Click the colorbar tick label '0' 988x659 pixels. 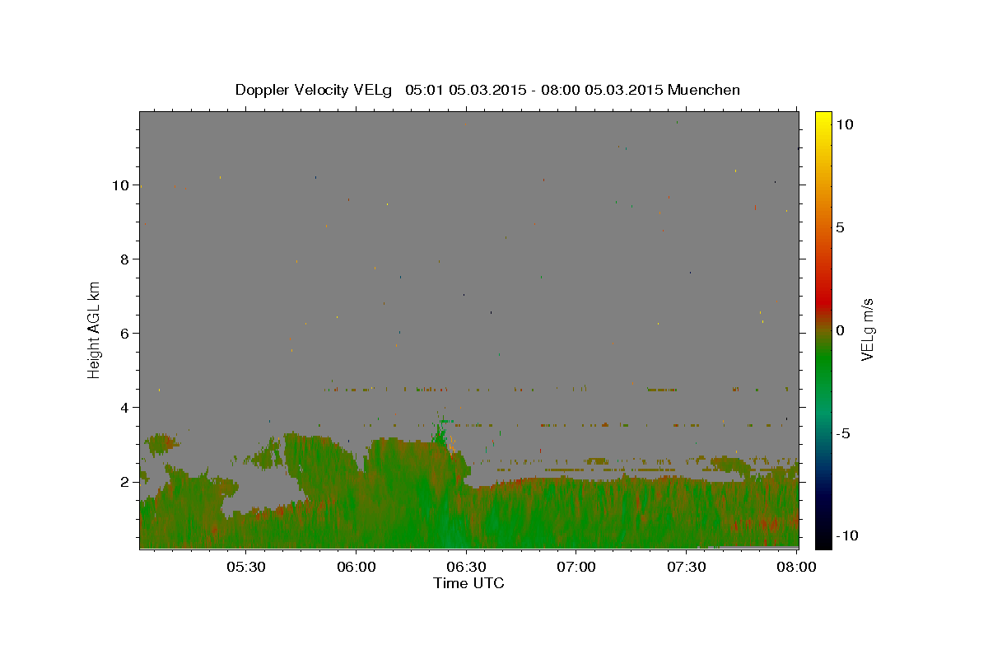[841, 330]
